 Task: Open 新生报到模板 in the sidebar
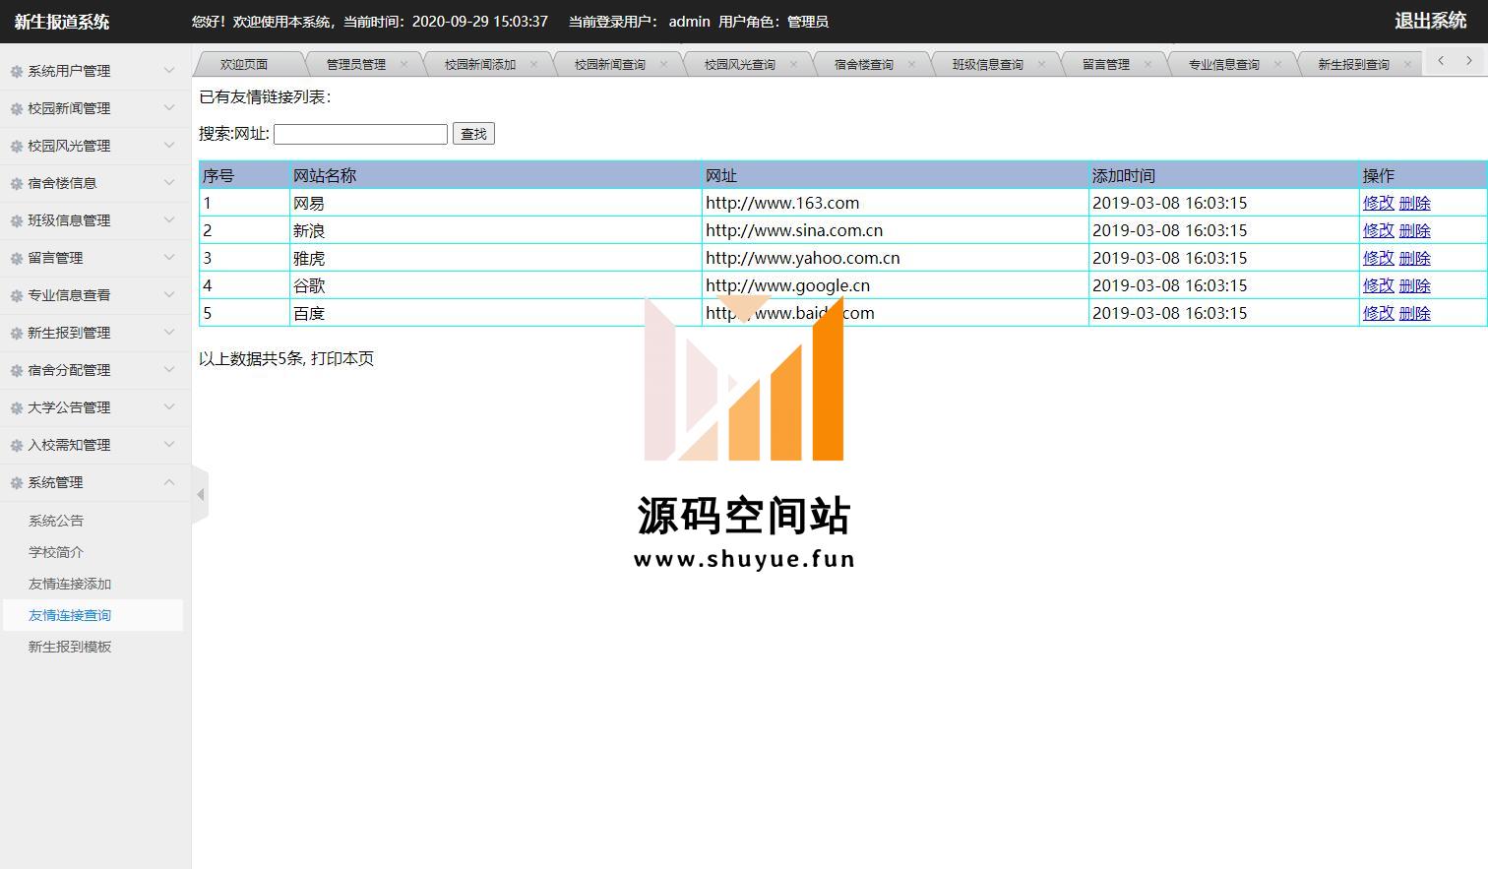[x=70, y=647]
